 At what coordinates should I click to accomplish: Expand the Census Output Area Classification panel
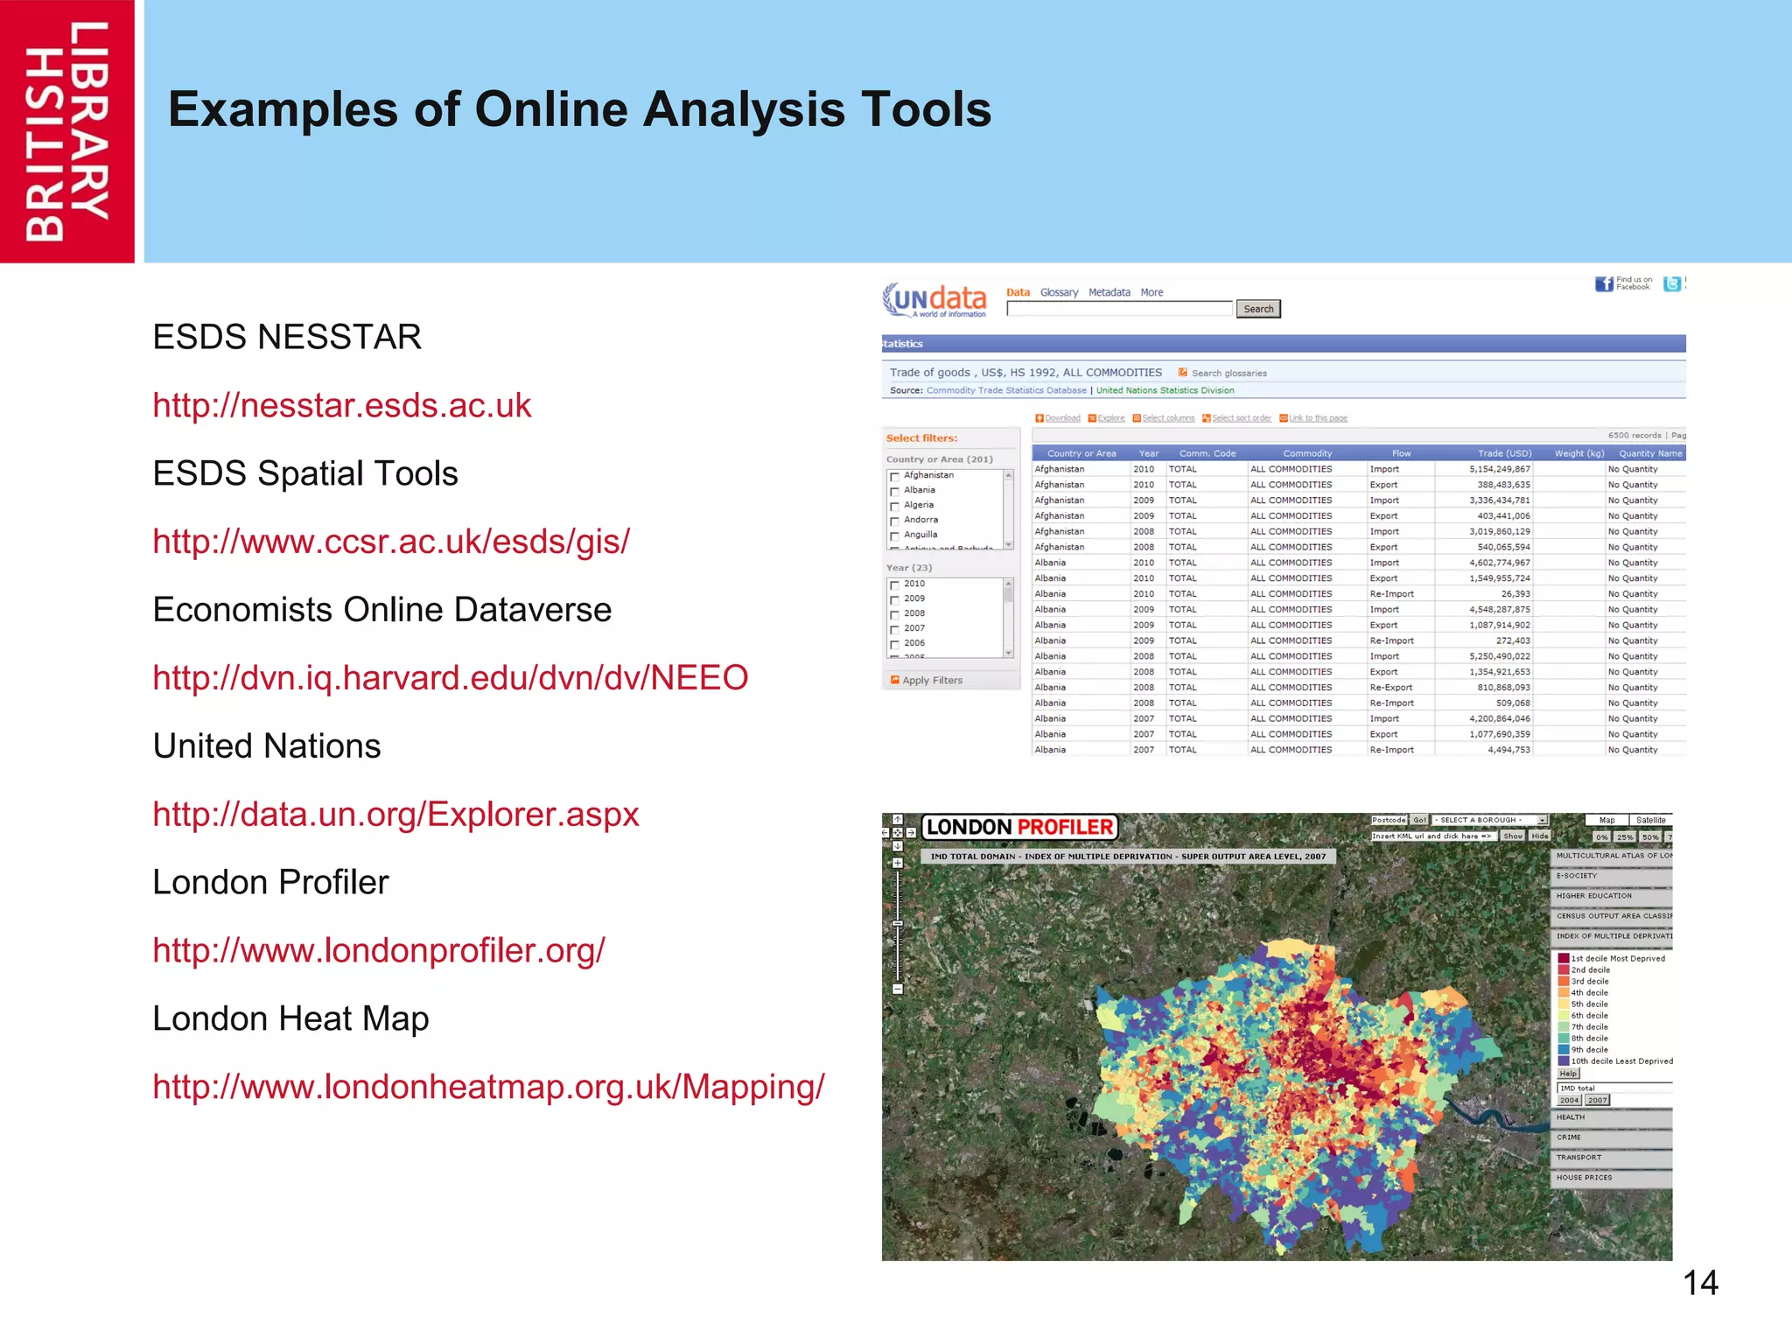click(x=1612, y=916)
